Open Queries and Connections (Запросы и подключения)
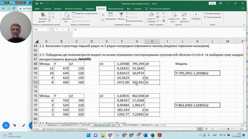This screenshot has height=139, width=248. pyautogui.click(x=85, y=14)
